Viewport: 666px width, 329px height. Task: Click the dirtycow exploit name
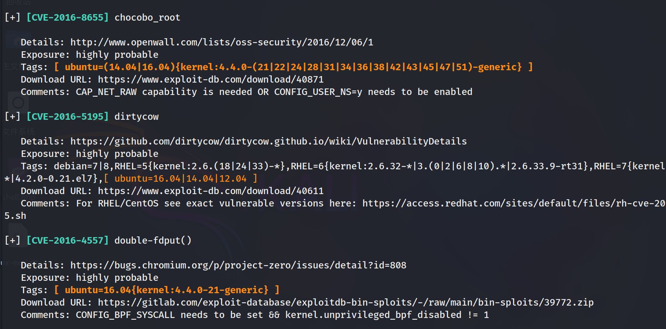136,117
